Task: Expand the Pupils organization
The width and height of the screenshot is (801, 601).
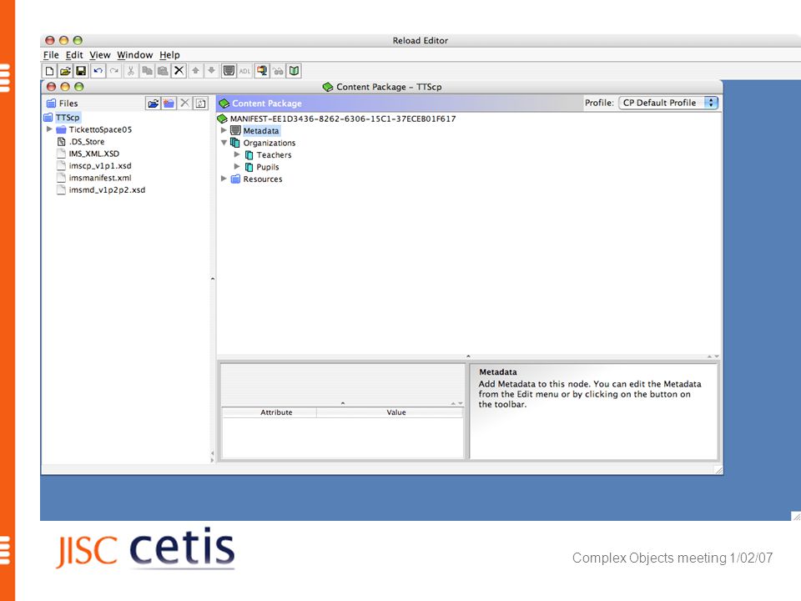Action: pyautogui.click(x=237, y=167)
